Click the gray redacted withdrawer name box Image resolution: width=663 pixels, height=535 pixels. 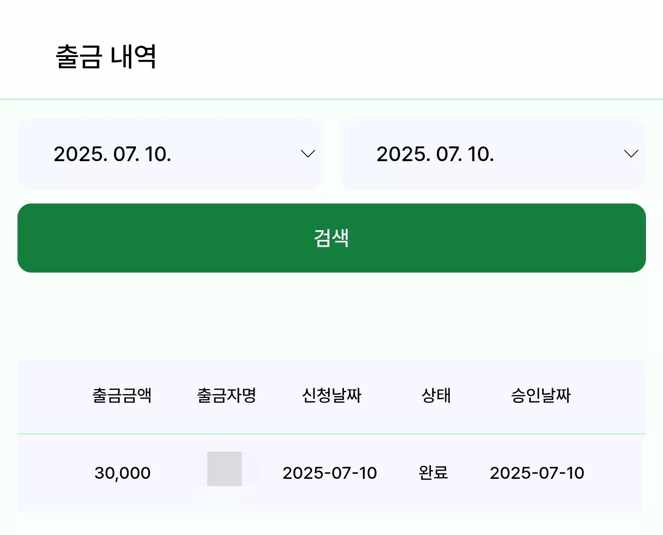coord(224,469)
